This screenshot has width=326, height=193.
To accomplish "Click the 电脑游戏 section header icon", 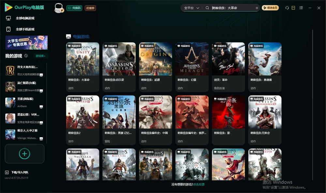I will (68, 37).
